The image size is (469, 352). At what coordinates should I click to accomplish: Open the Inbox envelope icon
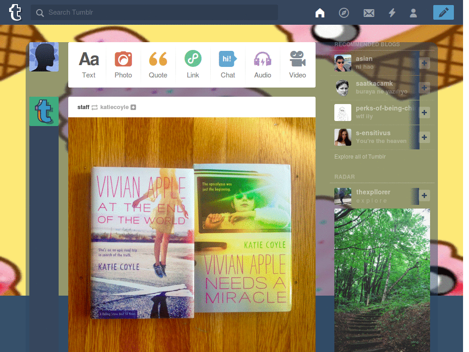[x=369, y=13]
